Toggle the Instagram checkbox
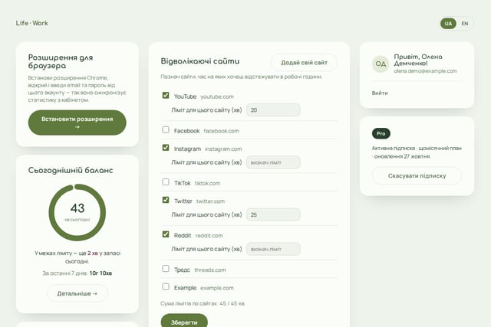The width and height of the screenshot is (491, 327). (x=166, y=148)
